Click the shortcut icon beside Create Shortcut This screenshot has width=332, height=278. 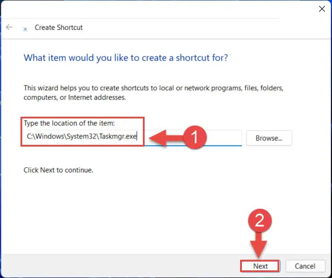(25, 29)
